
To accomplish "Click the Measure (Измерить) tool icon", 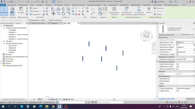I will [x=93, y=13].
